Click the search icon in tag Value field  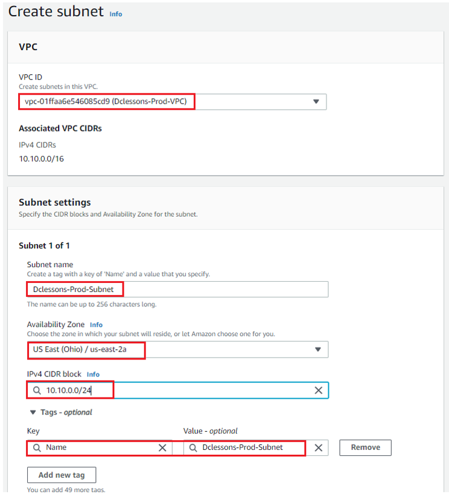193,448
